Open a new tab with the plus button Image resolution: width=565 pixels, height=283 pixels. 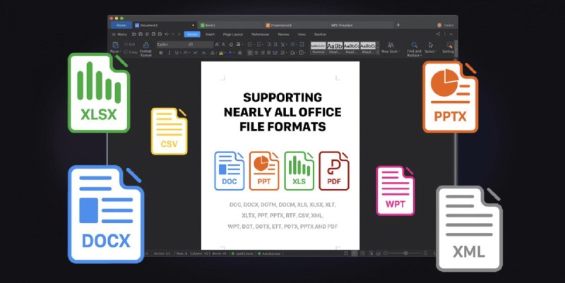398,25
